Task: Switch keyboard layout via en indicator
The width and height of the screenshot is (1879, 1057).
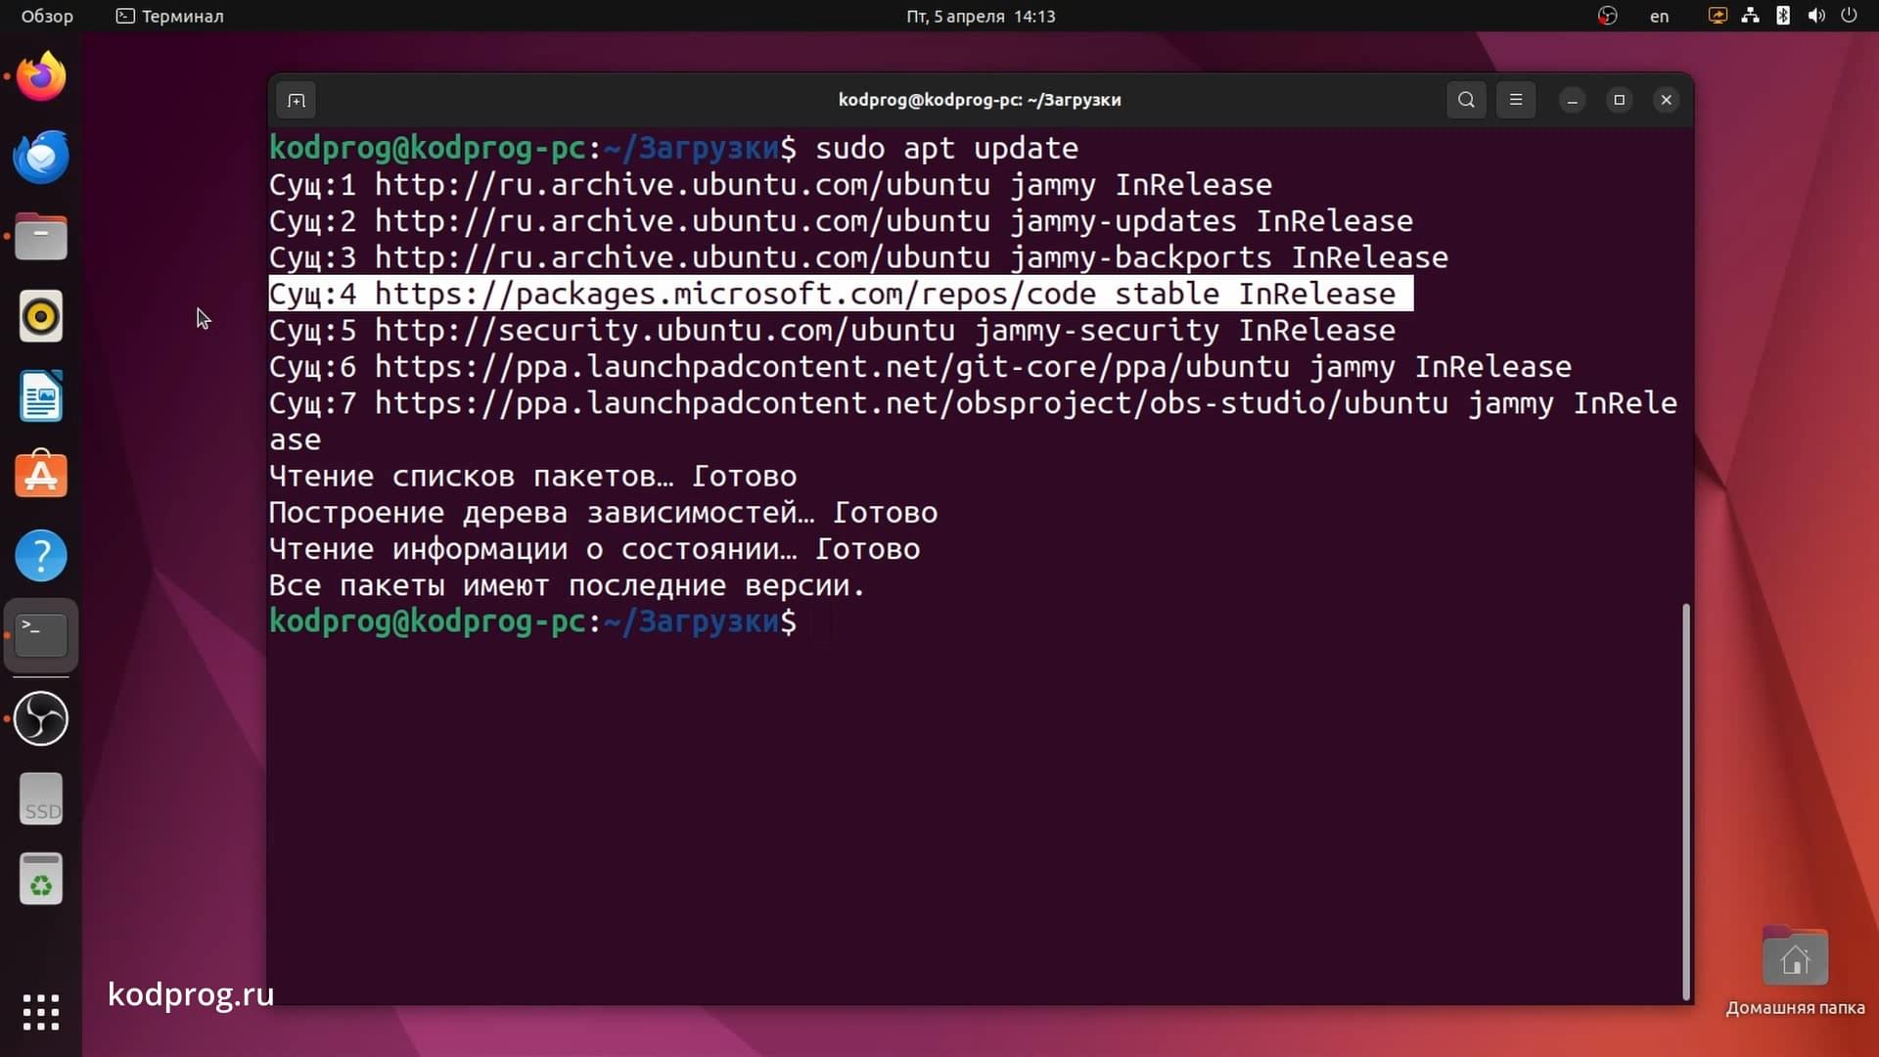Action: point(1660,16)
